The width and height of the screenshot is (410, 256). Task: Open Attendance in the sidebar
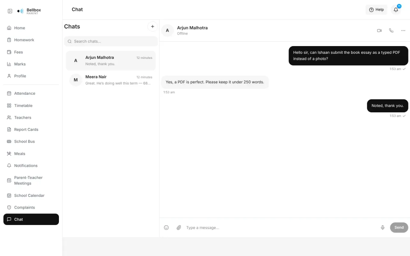click(x=31, y=93)
